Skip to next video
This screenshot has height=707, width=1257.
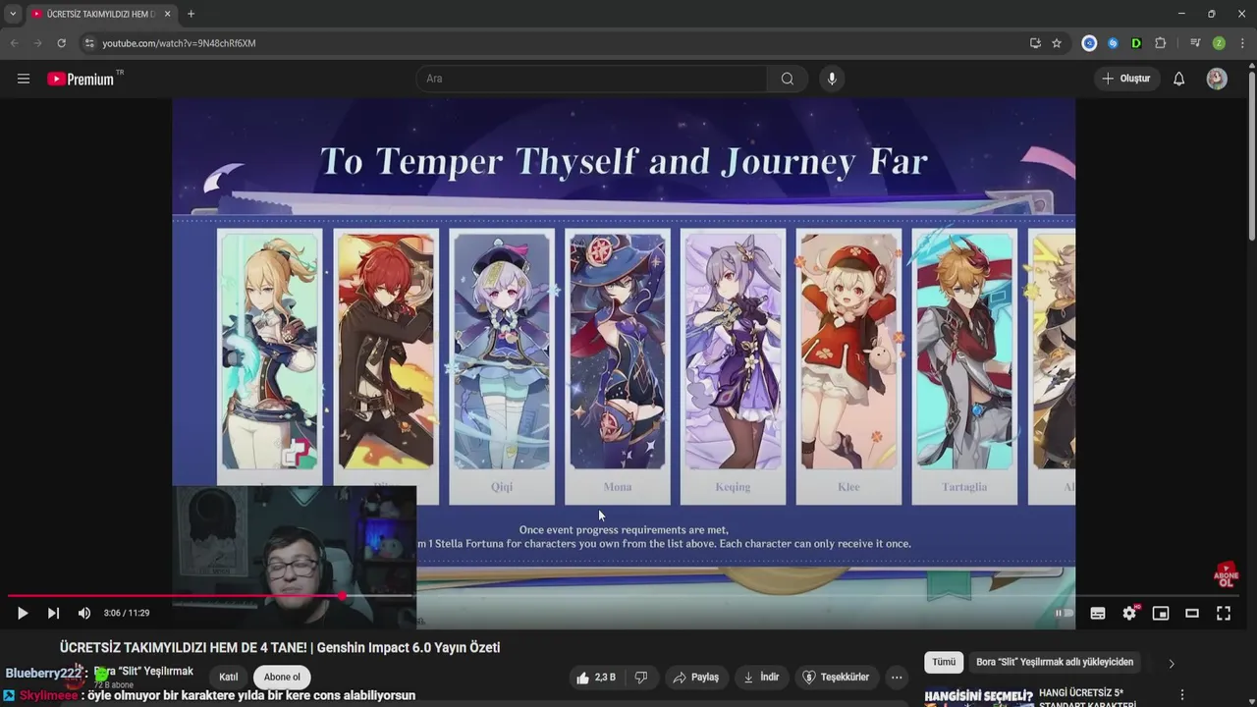pyautogui.click(x=53, y=613)
